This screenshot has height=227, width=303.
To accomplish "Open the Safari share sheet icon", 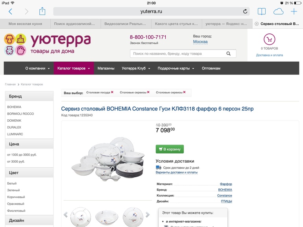I will (x=42, y=11).
